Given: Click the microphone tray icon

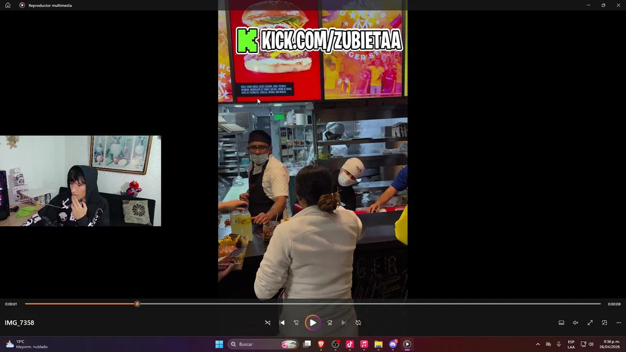Looking at the screenshot, I should coord(559,344).
